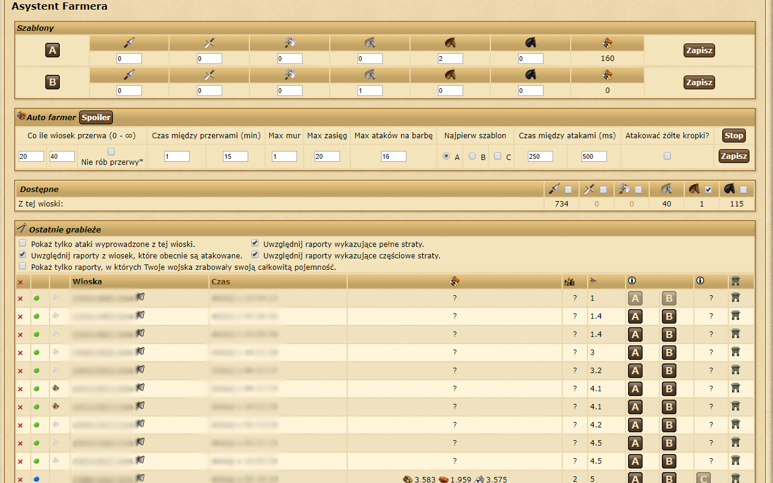Click the scout icon in Dostępne header
Image resolution: width=773 pixels, height=483 pixels.
[x=667, y=189]
